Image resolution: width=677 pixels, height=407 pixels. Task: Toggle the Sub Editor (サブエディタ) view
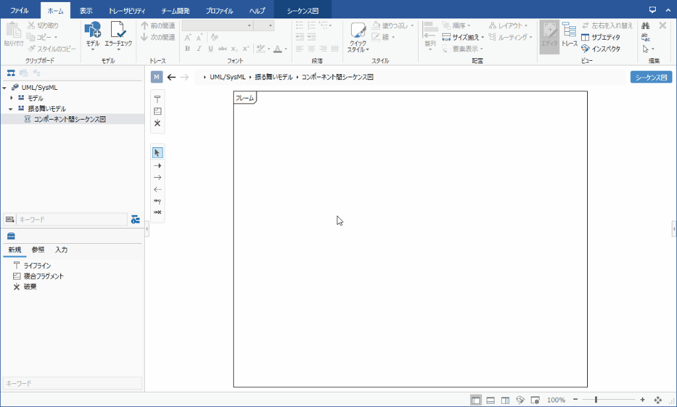600,37
